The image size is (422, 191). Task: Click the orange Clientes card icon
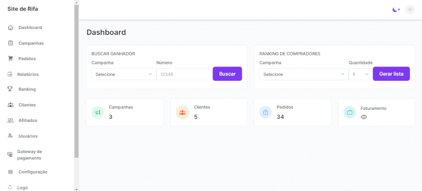182,112
